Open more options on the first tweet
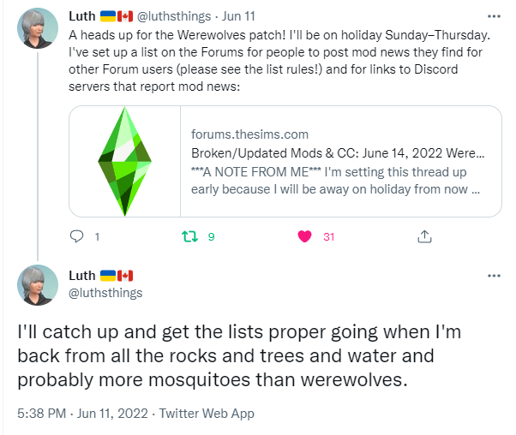The image size is (516, 435). pyautogui.click(x=494, y=16)
